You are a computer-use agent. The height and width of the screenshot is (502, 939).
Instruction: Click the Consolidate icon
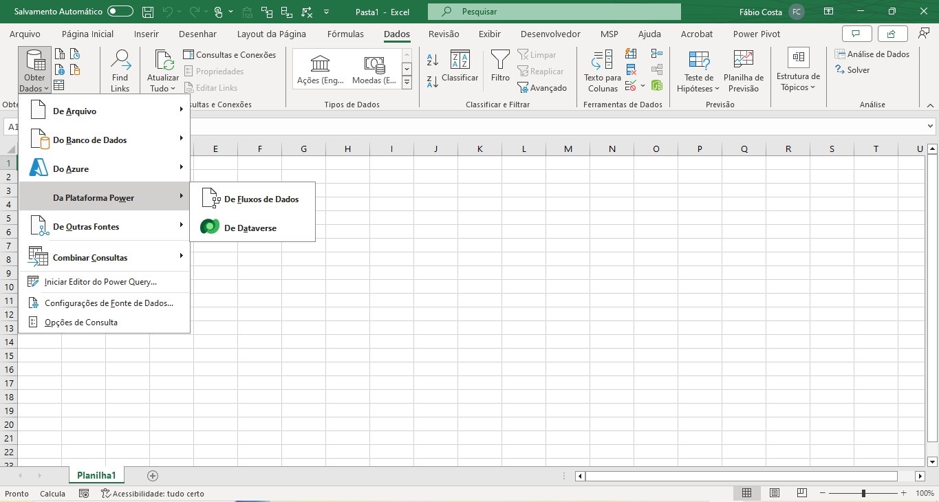point(656,54)
